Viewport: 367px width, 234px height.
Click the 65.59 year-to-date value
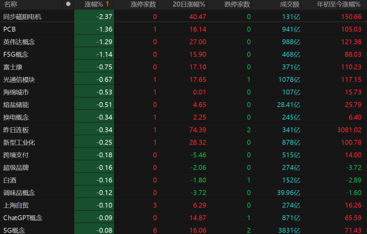pyautogui.click(x=353, y=218)
